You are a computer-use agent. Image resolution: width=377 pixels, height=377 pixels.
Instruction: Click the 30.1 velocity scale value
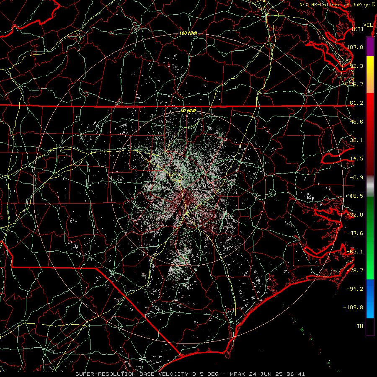(x=356, y=140)
